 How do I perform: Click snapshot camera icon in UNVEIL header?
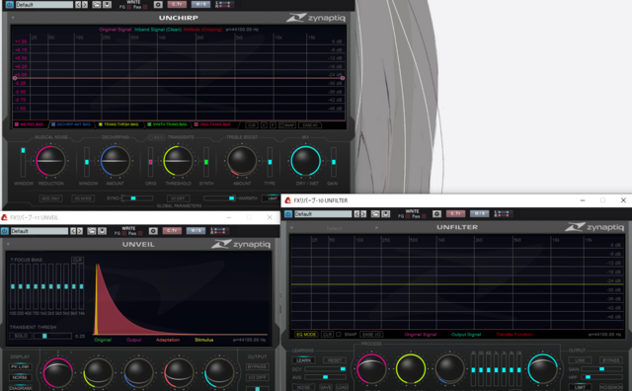[153, 231]
